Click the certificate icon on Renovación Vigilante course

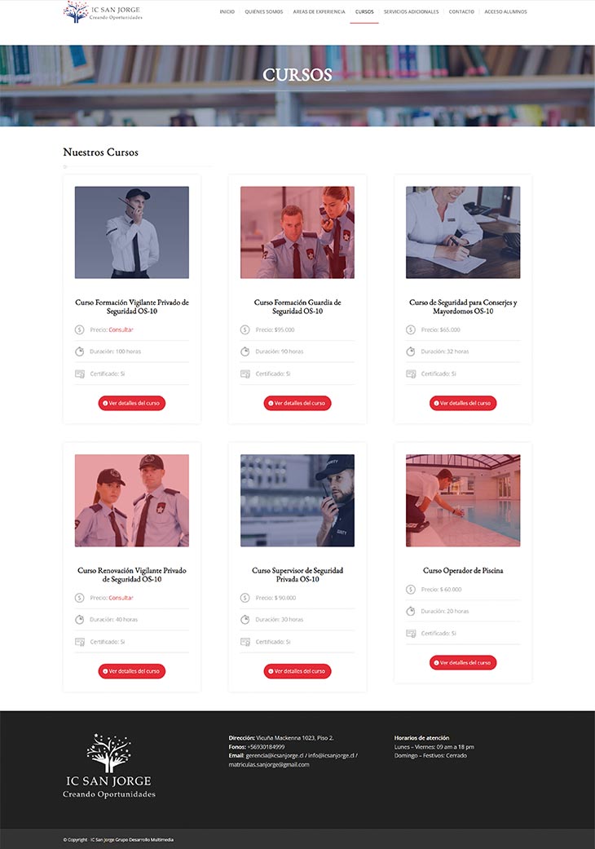[80, 642]
